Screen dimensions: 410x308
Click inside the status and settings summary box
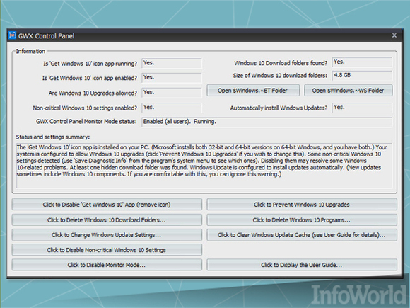coord(204,165)
